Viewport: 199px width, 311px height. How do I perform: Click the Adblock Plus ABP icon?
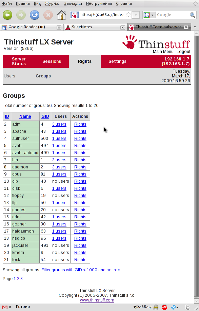[164, 307]
